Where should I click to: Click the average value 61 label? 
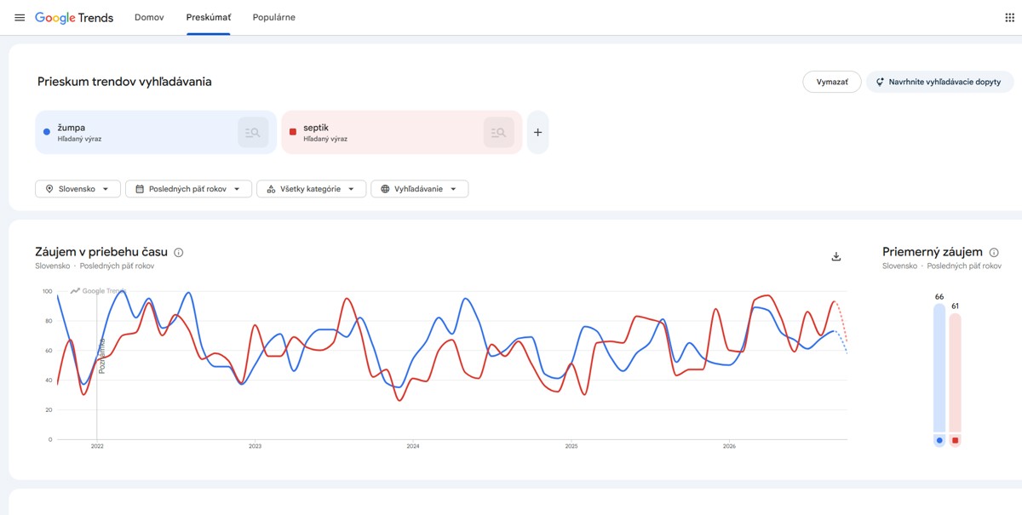point(956,306)
